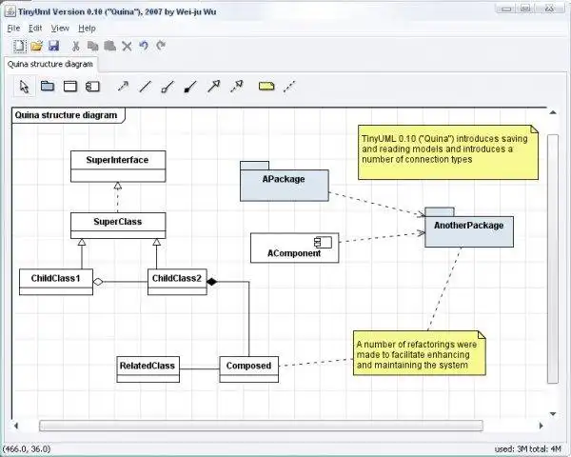The height and width of the screenshot is (457, 571).
Task: Open the View menu
Action: pyautogui.click(x=60, y=28)
